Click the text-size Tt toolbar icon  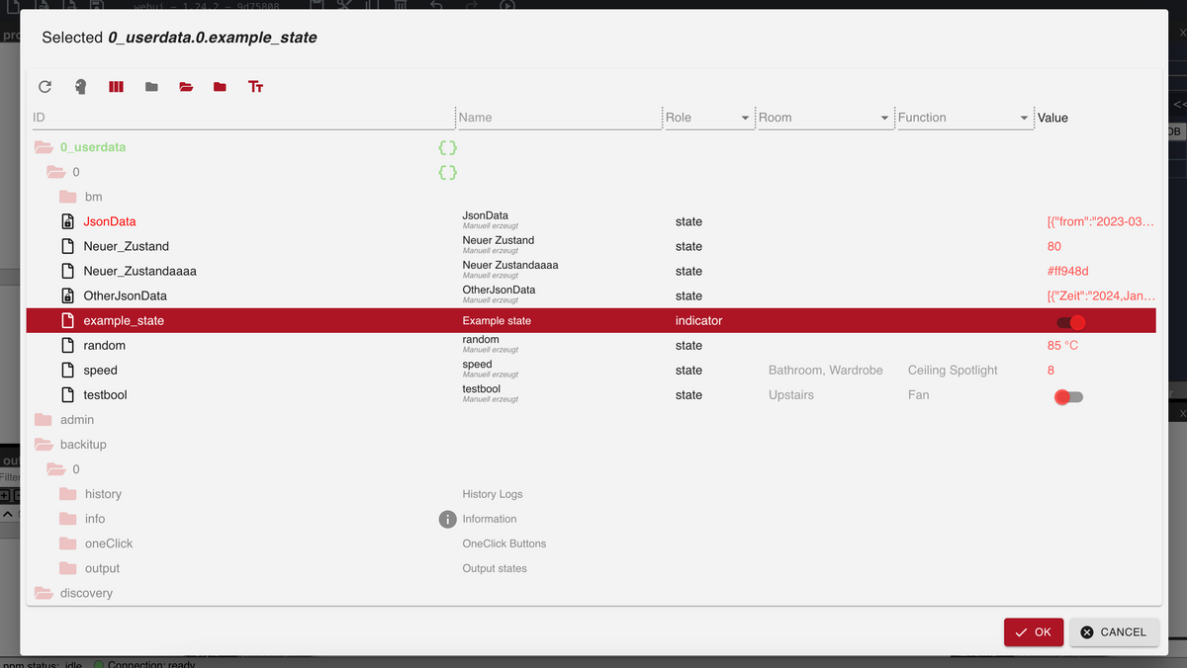pyautogui.click(x=255, y=87)
